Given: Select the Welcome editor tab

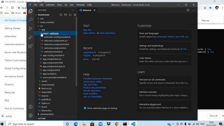Looking at the screenshot, I should click(87, 10).
